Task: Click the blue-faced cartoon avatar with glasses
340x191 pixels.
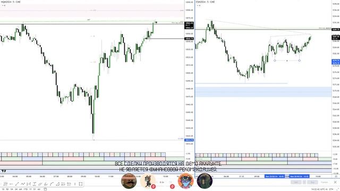Action: (186, 181)
